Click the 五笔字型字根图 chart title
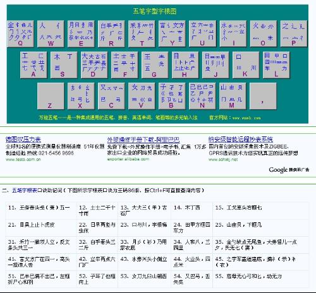Screen dimensions: 316x293 155,11
